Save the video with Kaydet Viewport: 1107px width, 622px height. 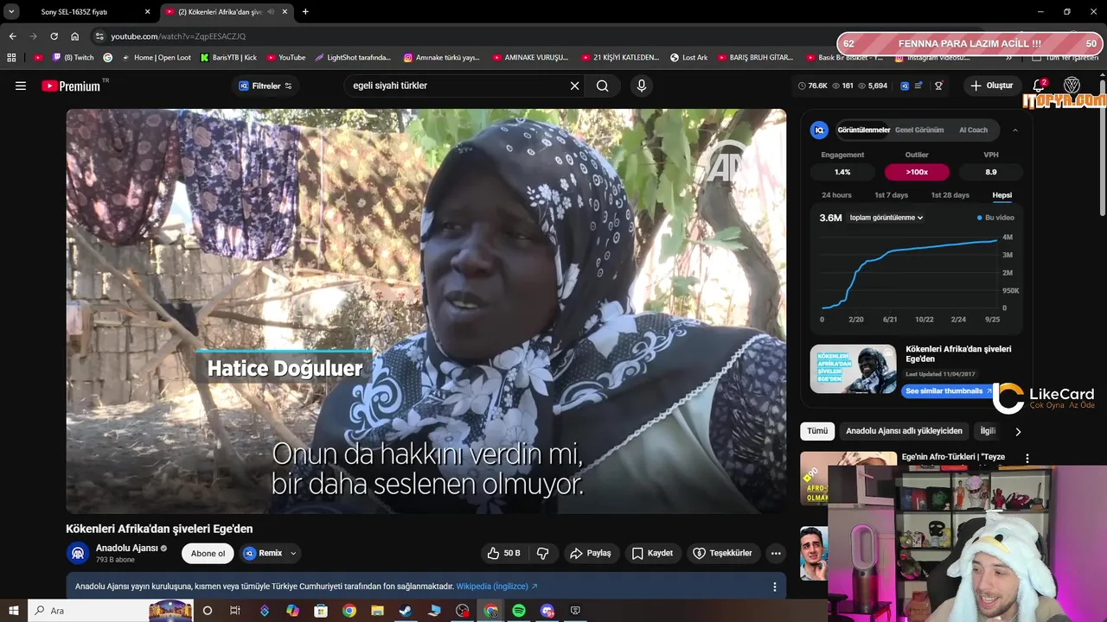(652, 553)
